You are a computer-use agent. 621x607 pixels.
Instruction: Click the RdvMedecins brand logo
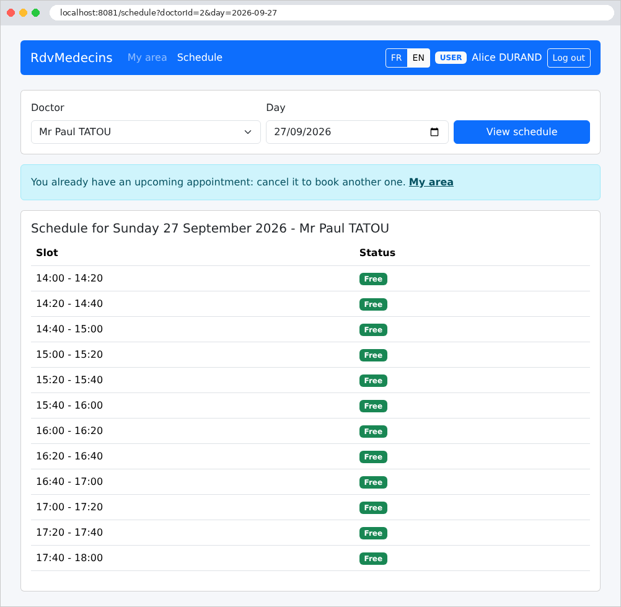pyautogui.click(x=71, y=58)
